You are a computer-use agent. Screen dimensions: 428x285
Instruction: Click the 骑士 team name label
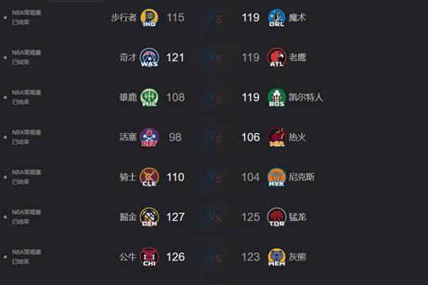point(128,177)
